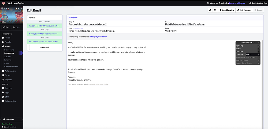Image resolution: width=268 pixels, height=129 pixels.
Task: Select "Welcome to HiFive!" email in queue
Action: [x=44, y=26]
